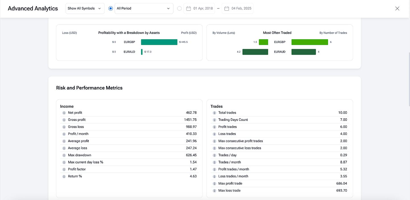Click info icon beside Average loss
The image size is (410, 200).
coord(64,148)
